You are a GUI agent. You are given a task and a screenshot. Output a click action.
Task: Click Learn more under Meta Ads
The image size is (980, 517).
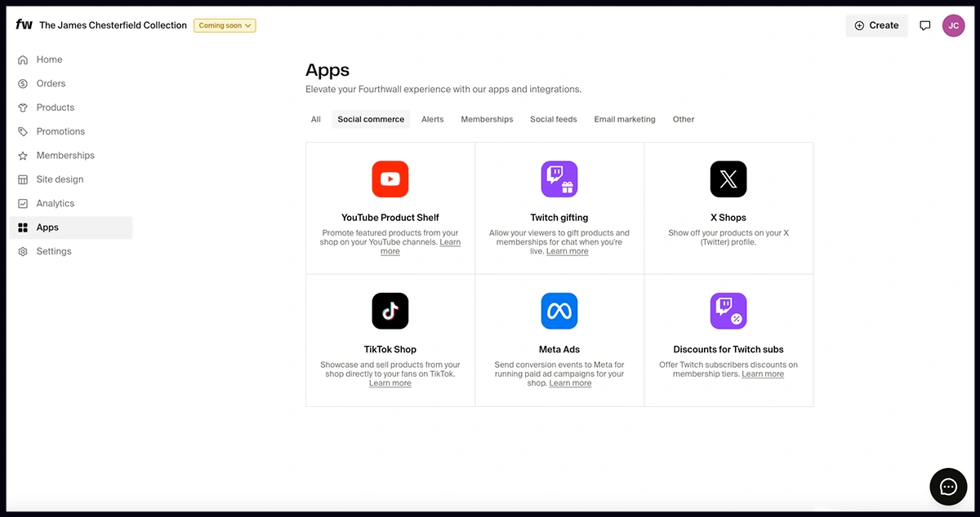570,383
